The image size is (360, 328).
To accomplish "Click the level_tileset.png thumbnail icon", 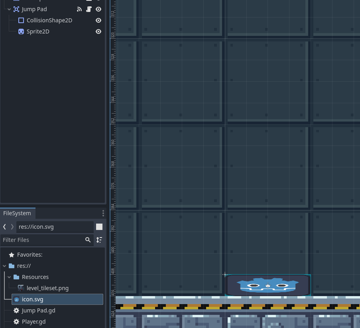I will tap(21, 288).
